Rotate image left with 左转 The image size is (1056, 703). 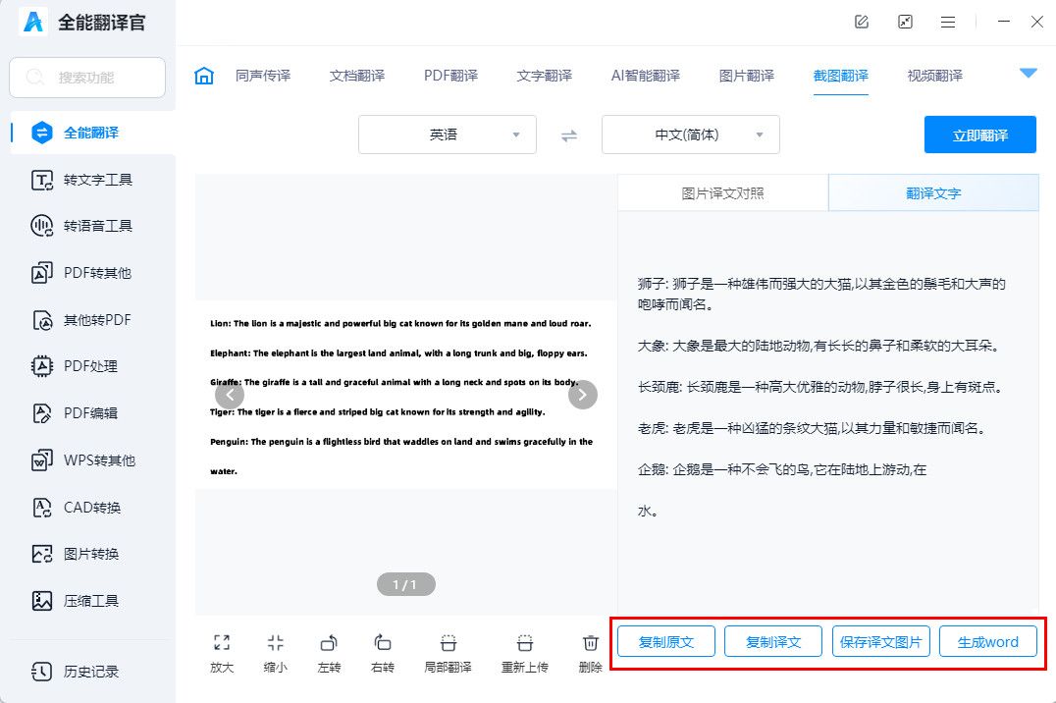329,653
